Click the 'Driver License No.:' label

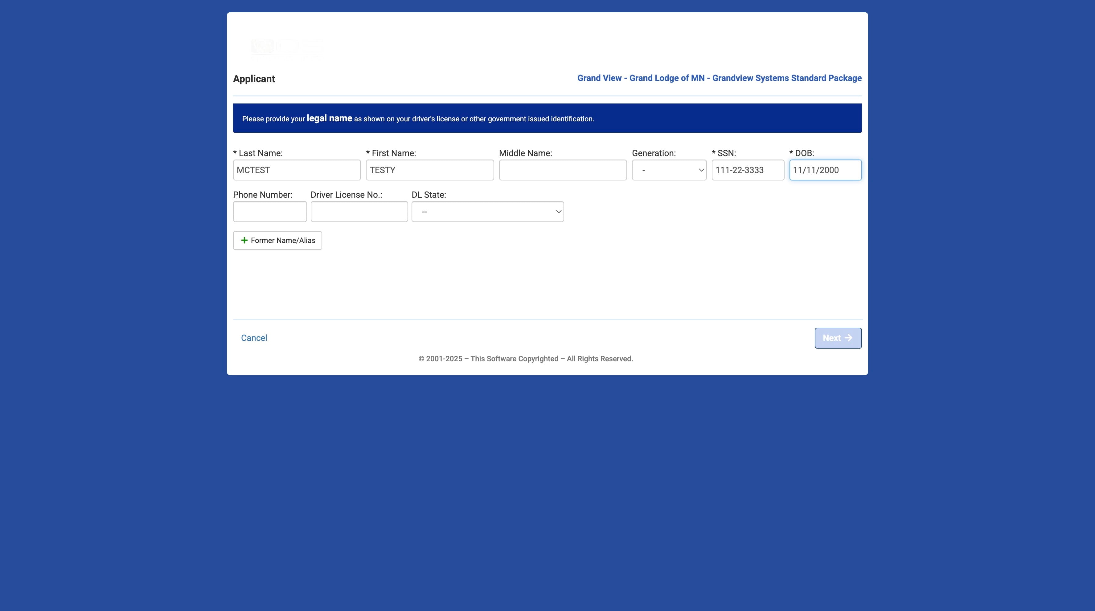click(x=347, y=195)
